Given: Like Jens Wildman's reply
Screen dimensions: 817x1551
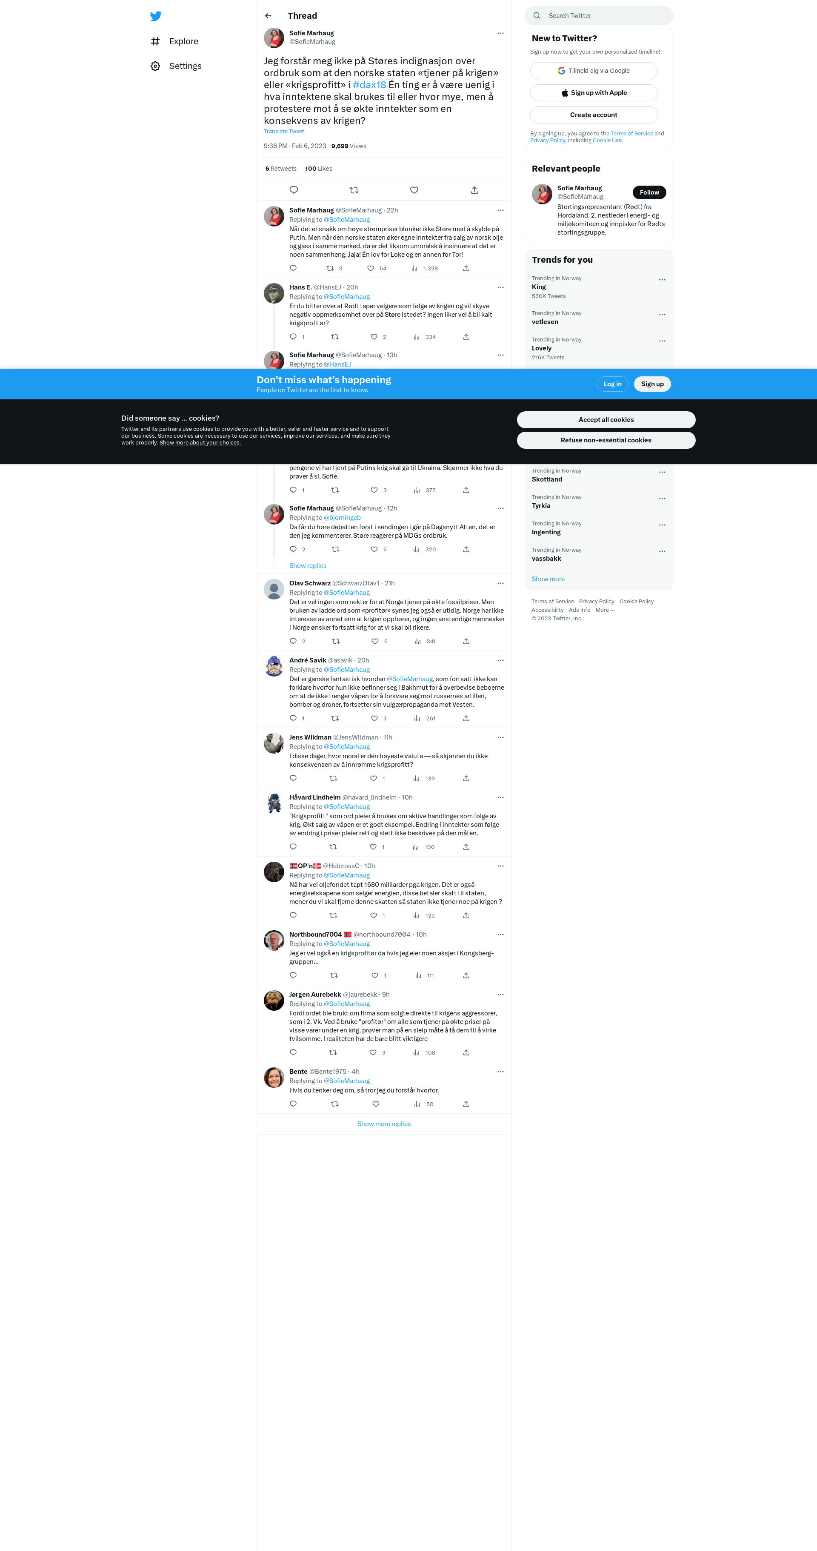Looking at the screenshot, I should (x=377, y=779).
